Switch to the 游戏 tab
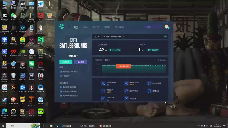228x128 pixels. (85, 27)
